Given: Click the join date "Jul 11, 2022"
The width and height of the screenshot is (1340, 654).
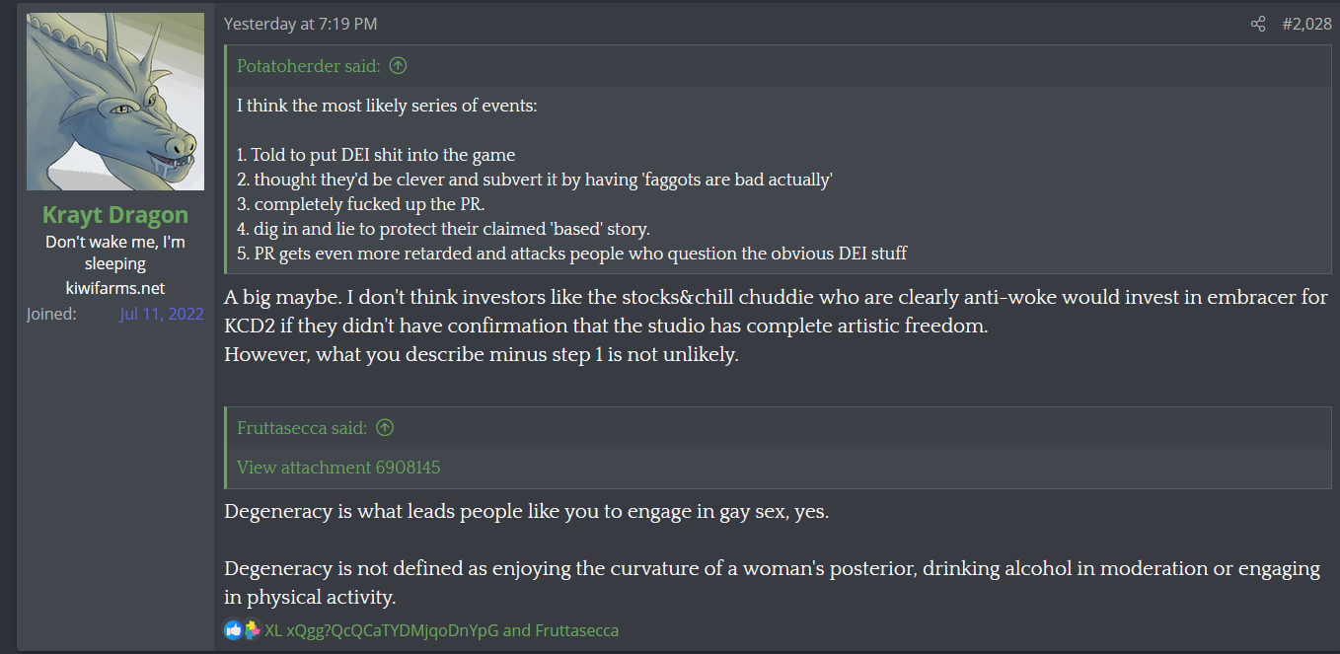Looking at the screenshot, I should pyautogui.click(x=162, y=314).
